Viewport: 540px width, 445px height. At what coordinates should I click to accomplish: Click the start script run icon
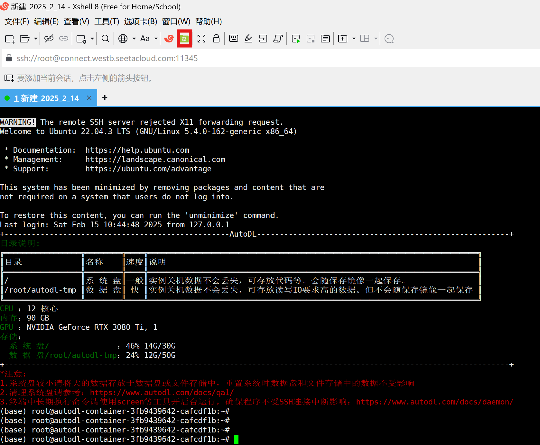[296, 39]
